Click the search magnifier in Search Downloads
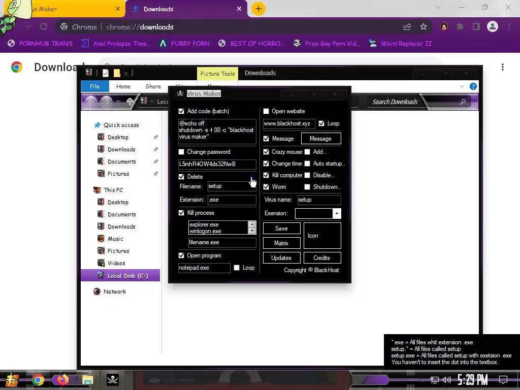The width and height of the screenshot is (520, 390). point(463,102)
